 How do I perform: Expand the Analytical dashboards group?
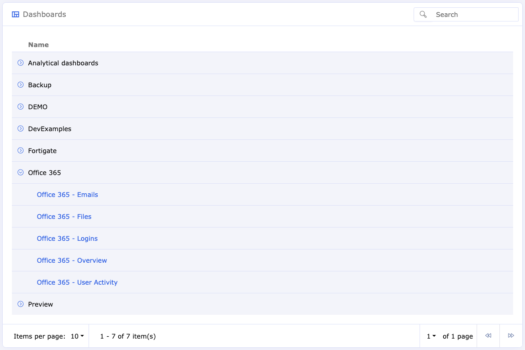click(21, 63)
